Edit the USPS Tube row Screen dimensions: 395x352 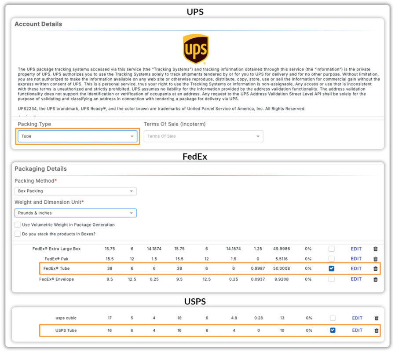point(357,330)
